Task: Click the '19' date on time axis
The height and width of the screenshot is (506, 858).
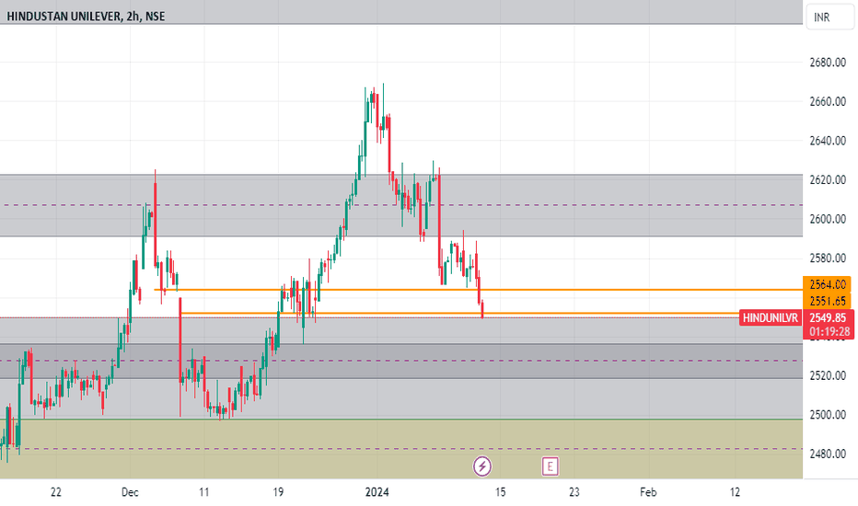Action: tap(278, 492)
